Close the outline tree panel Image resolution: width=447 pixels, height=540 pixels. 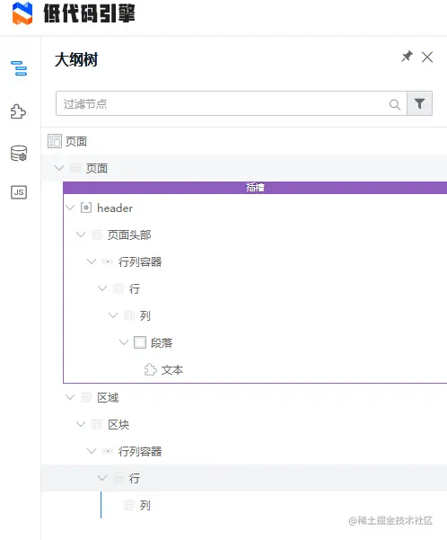tap(427, 57)
